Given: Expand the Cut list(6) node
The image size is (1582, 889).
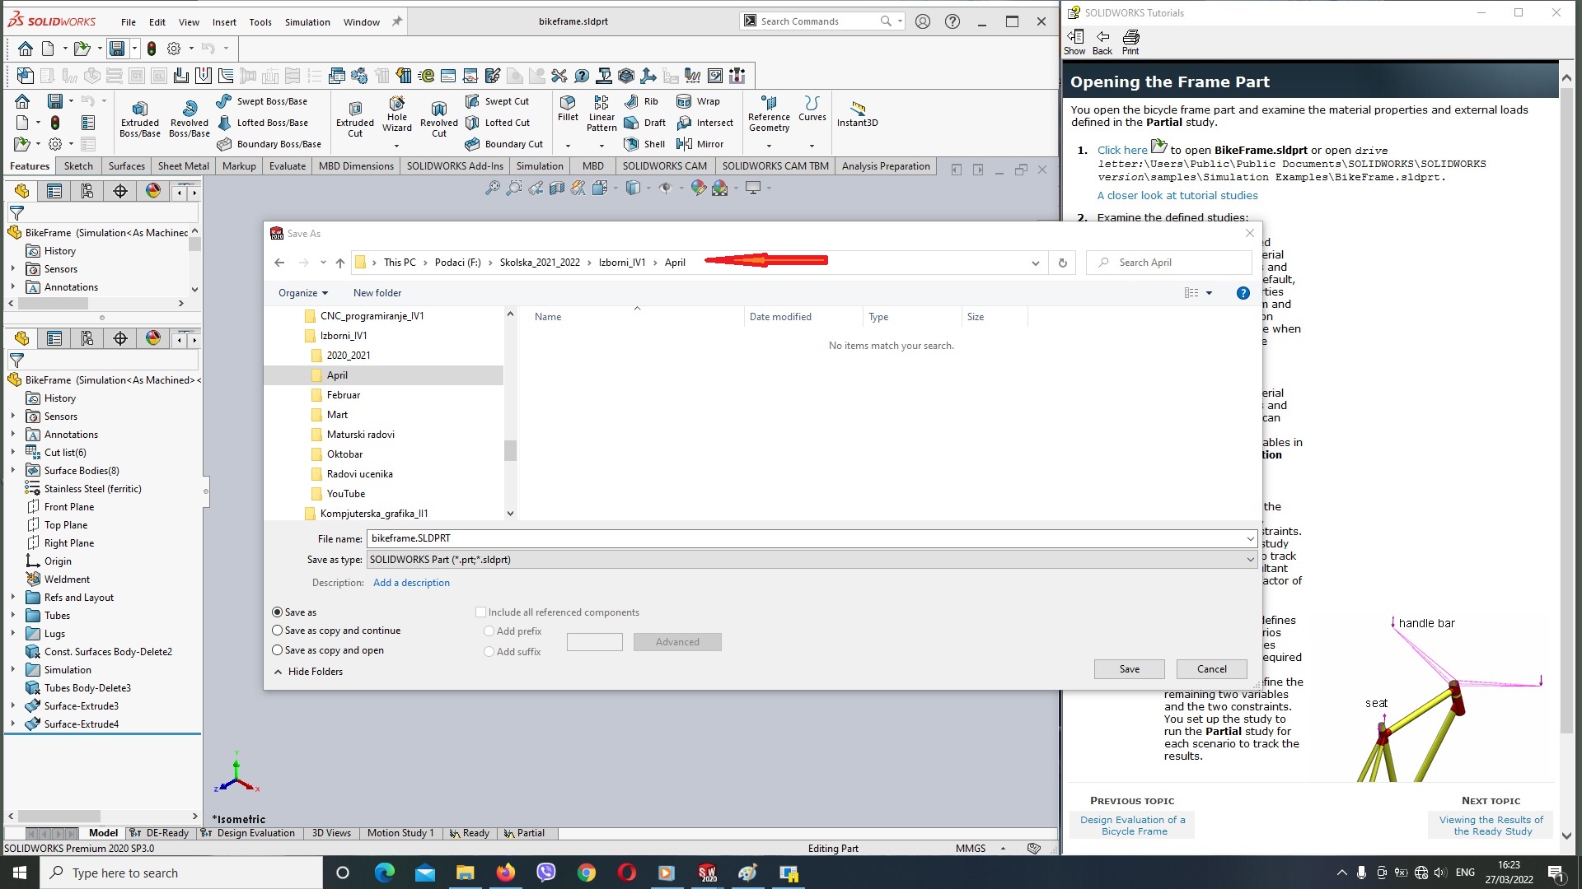Looking at the screenshot, I should pos(12,453).
